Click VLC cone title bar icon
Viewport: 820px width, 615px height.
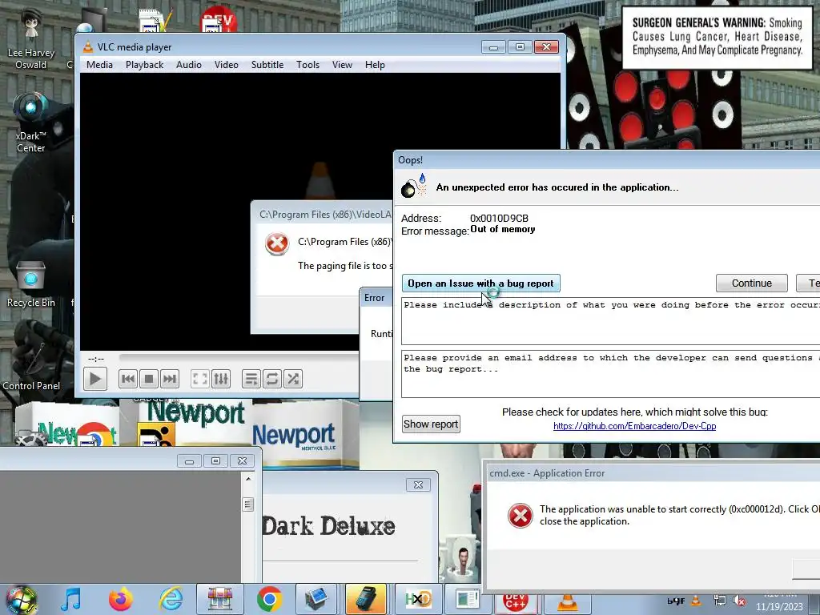[x=88, y=47]
